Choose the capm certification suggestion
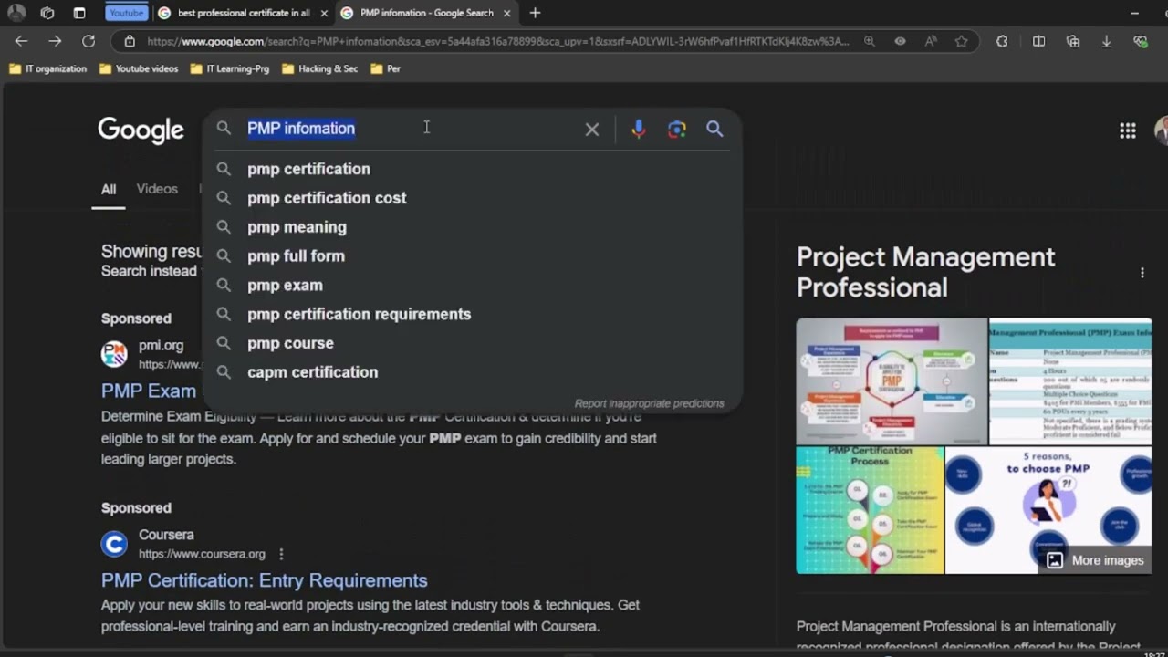 click(x=473, y=372)
